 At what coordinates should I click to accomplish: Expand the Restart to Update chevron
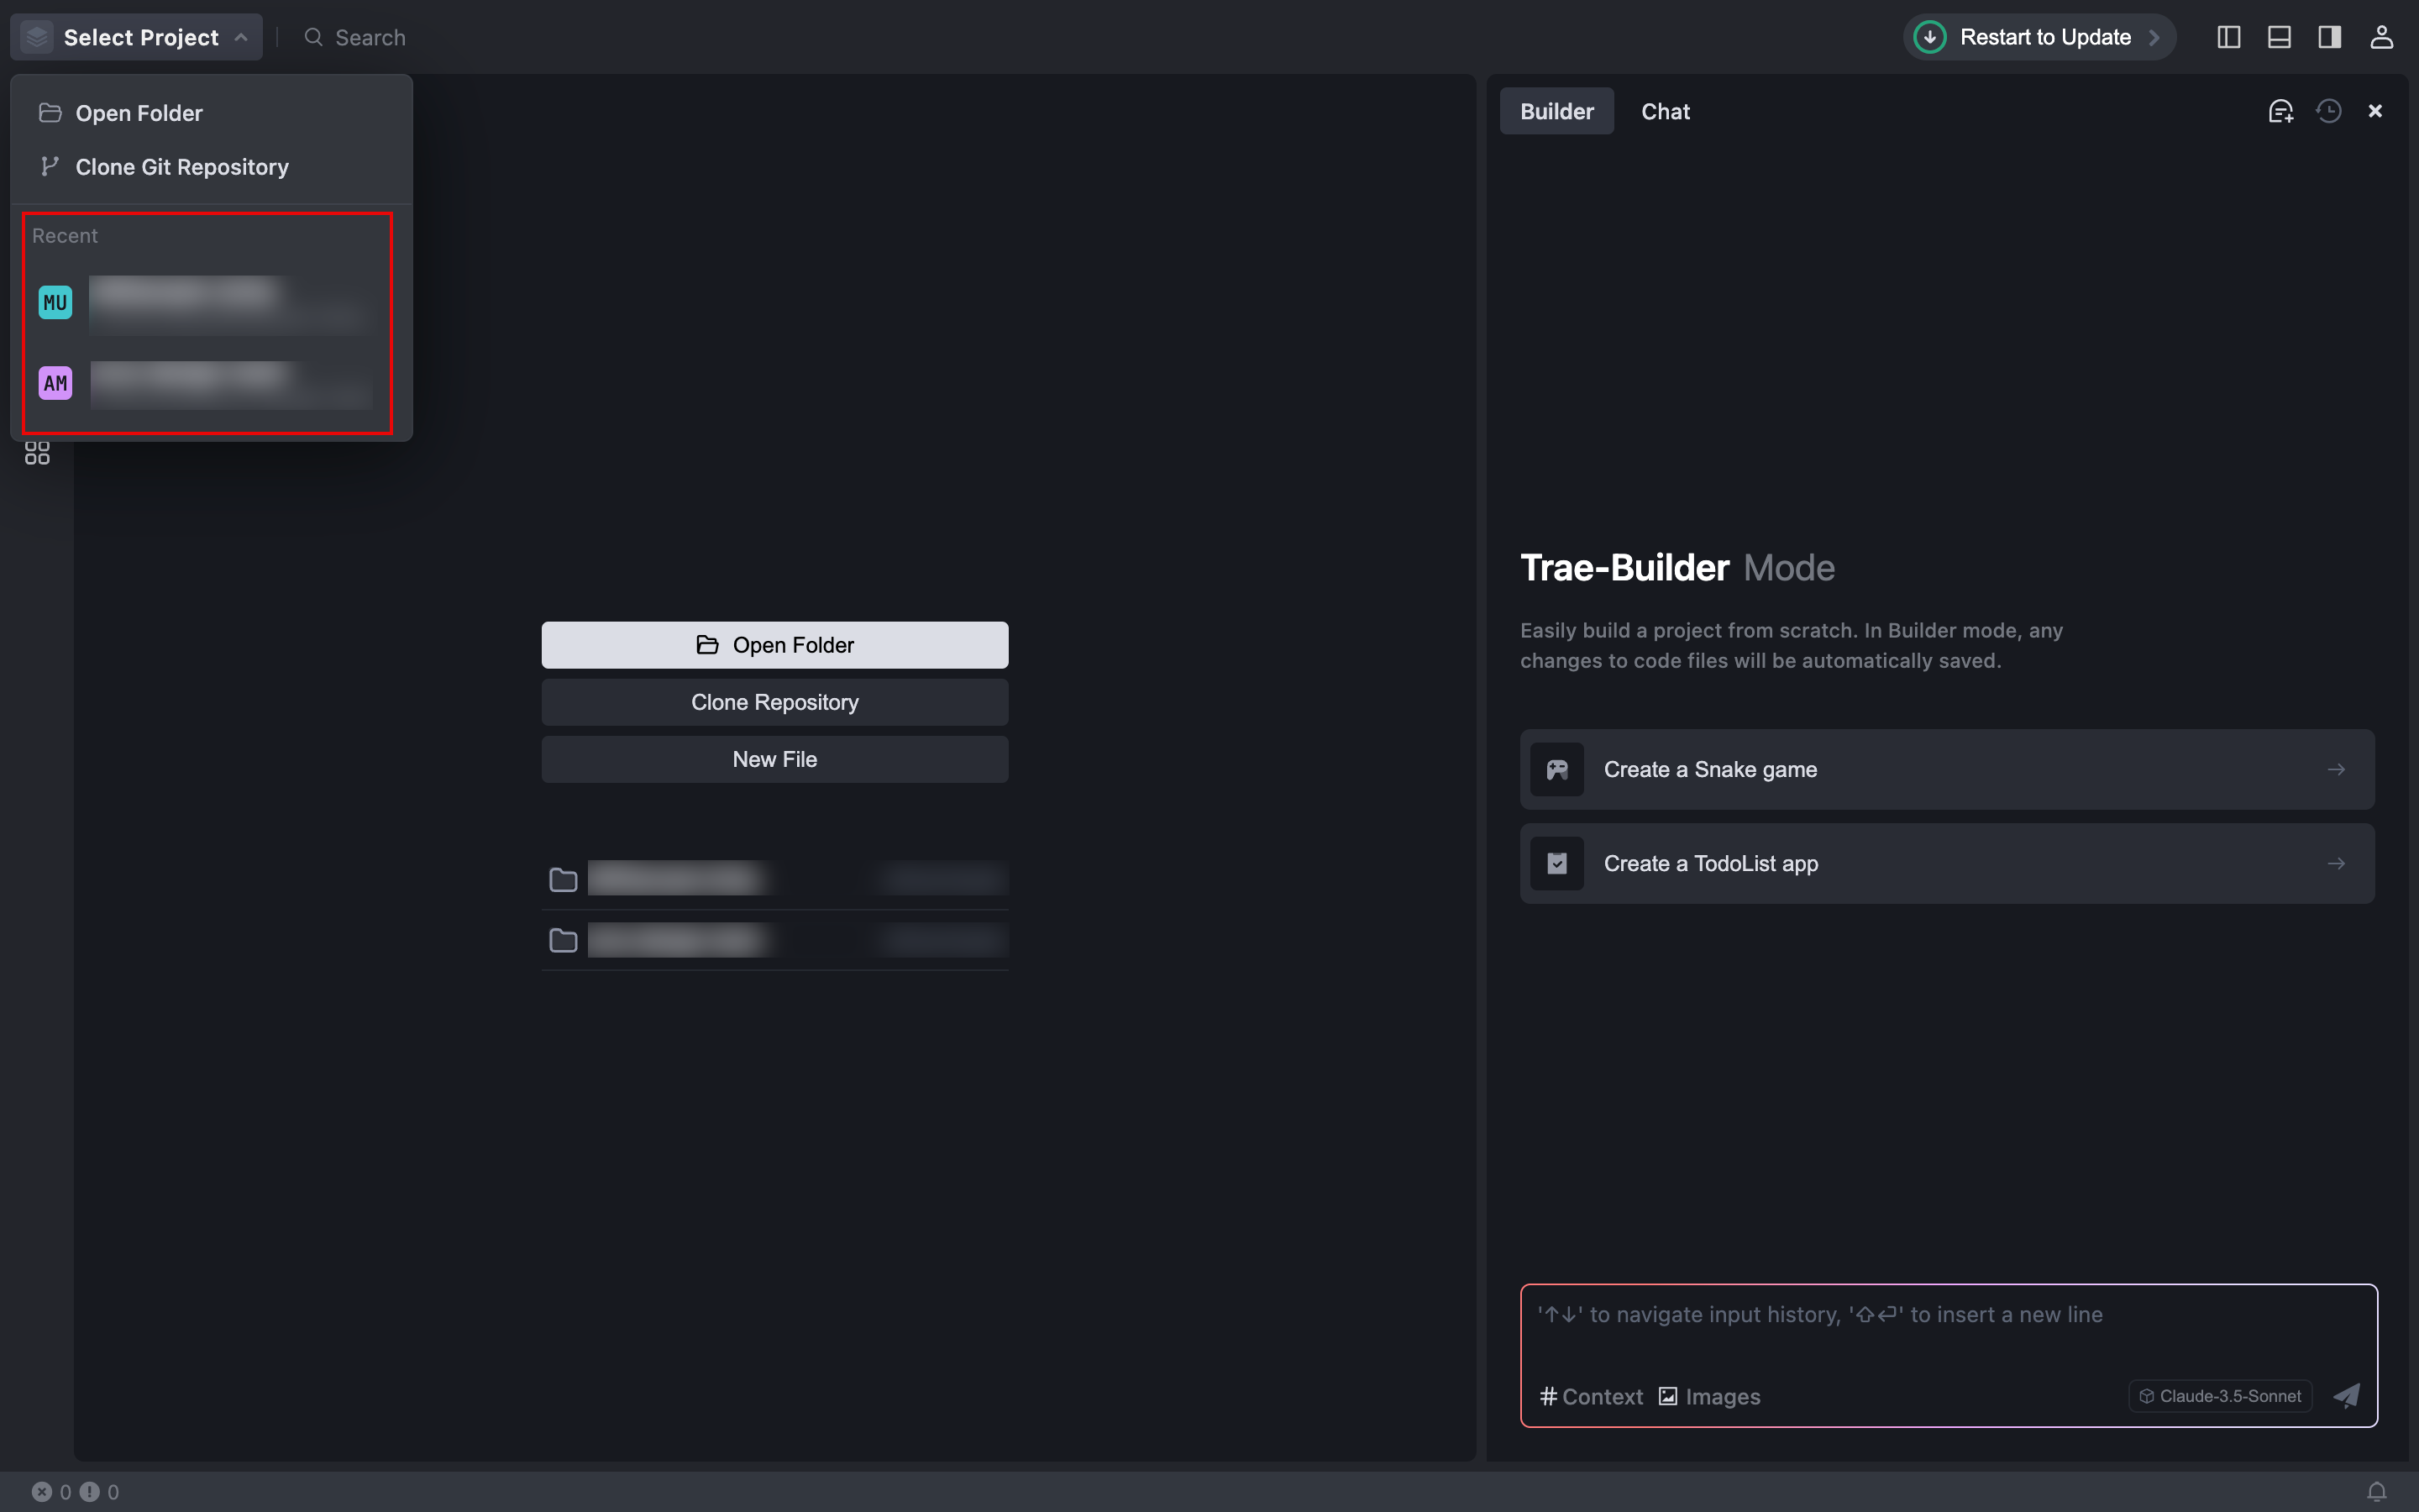[2154, 37]
